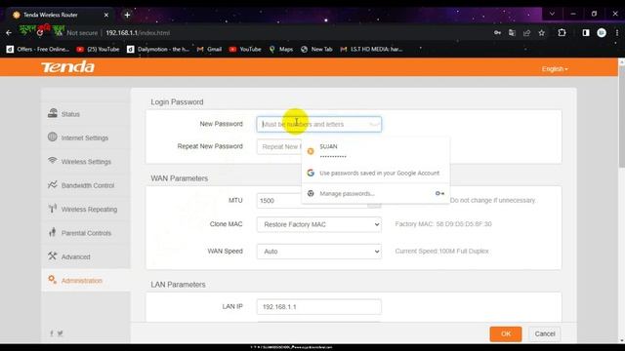This screenshot has width=625, height=351.
Task: Click the Status router icon
Action: 52,113
